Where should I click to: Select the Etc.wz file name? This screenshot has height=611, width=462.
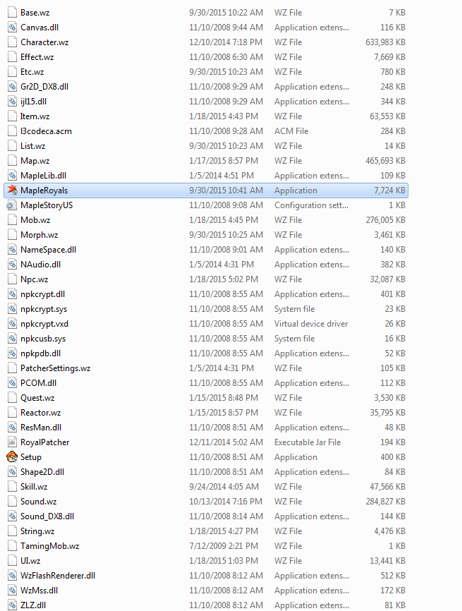point(32,72)
